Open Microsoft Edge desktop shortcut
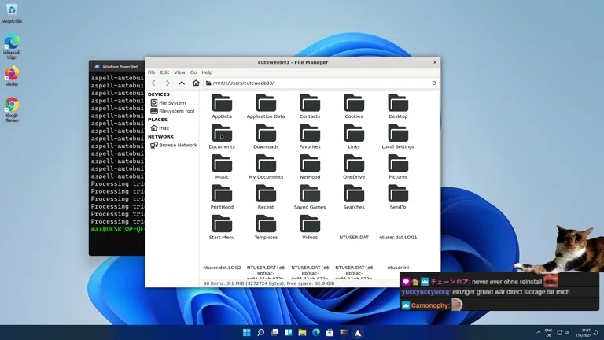 click(x=12, y=46)
